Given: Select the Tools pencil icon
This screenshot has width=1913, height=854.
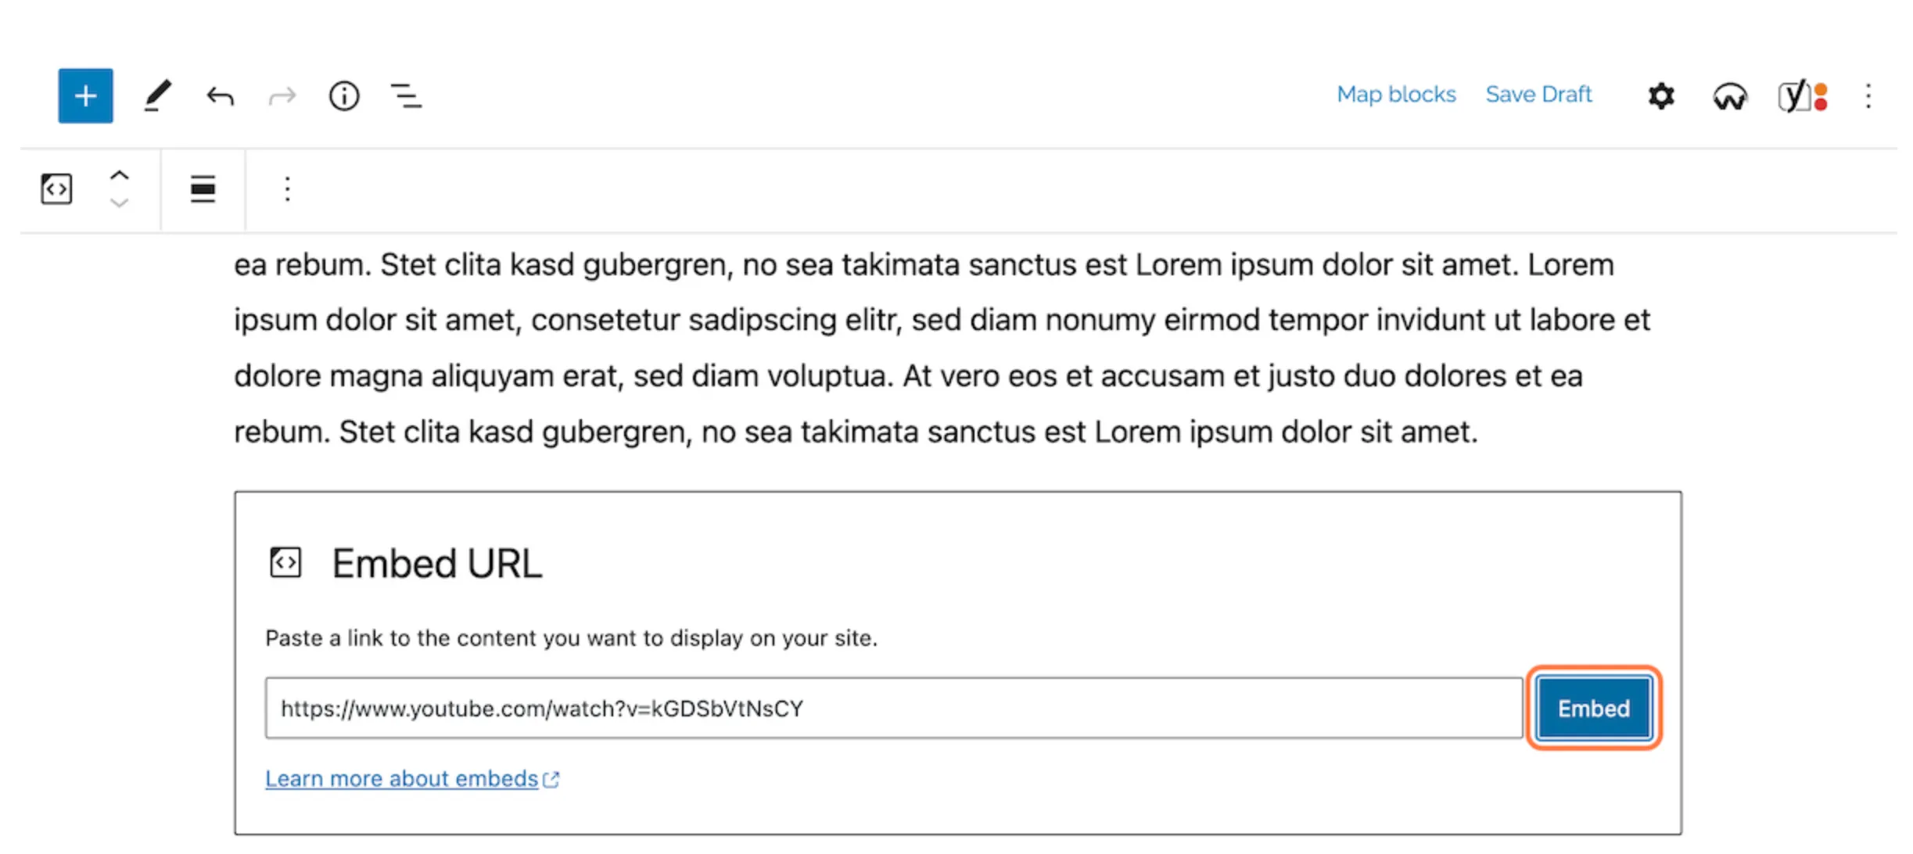Looking at the screenshot, I should [x=157, y=95].
